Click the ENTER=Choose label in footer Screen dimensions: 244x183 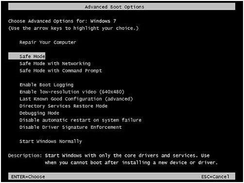(28, 177)
